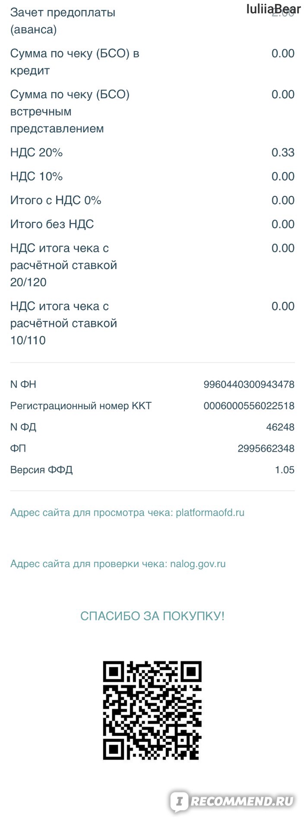The height and width of the screenshot is (821, 304).
Task: Click the N ФД value 46248
Action: [x=280, y=427]
